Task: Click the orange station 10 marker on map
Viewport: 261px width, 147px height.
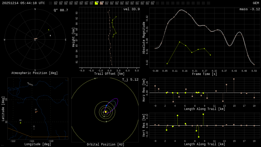Action: [36, 112]
